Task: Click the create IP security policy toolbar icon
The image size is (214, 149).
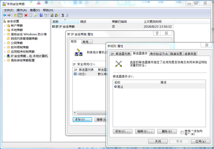Action: (x=52, y=15)
